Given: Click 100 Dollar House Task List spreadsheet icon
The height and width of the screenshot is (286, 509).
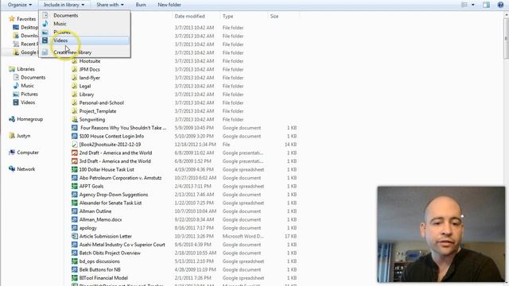Looking at the screenshot, I should [x=74, y=169].
